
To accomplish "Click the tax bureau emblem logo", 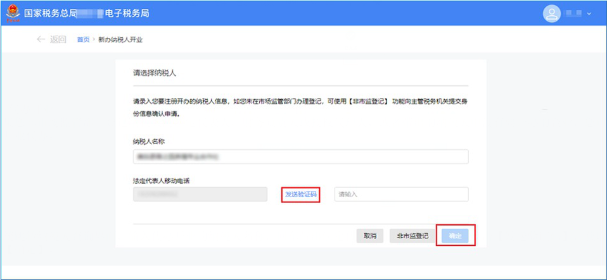I will point(13,13).
